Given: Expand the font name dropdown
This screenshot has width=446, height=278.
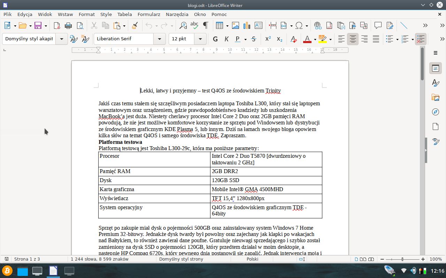Looking at the screenshot, I should (x=160, y=39).
